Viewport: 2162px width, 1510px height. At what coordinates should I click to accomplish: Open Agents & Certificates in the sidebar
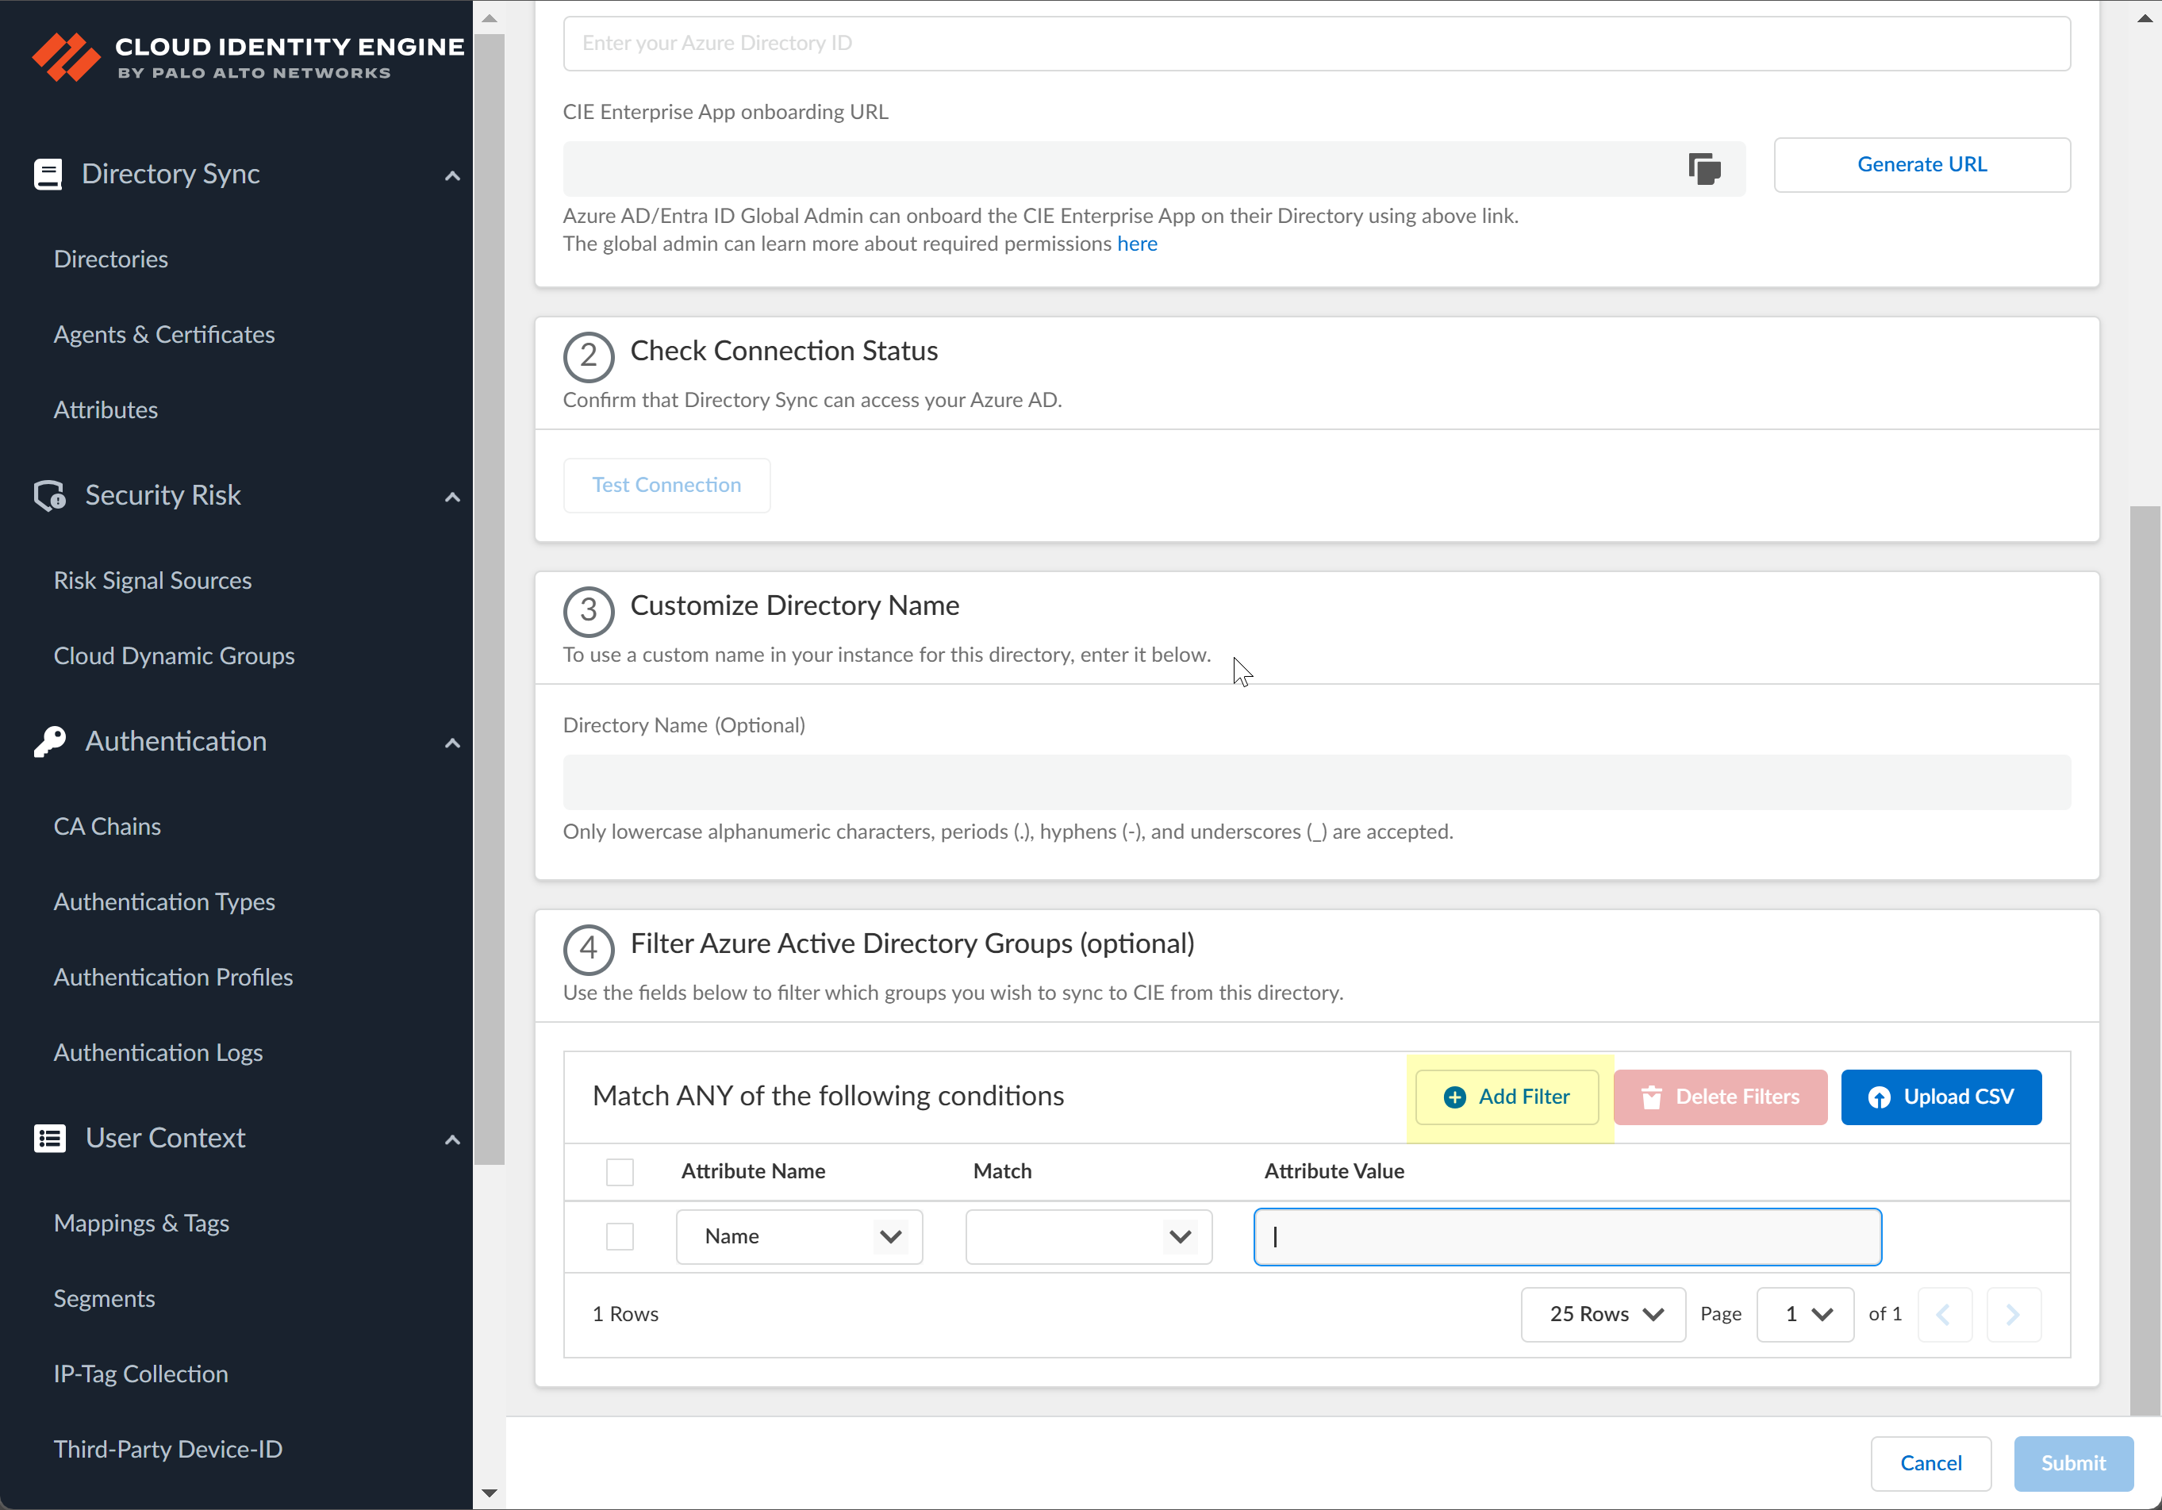(x=164, y=334)
